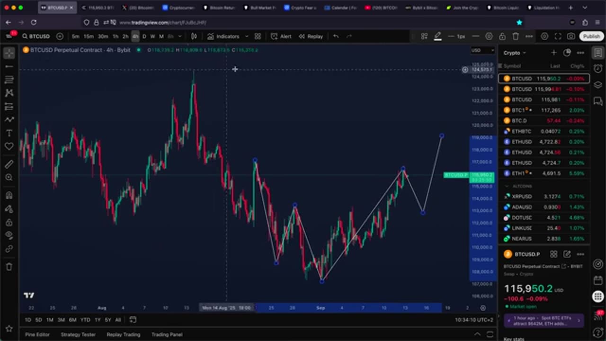Reload the browser page

pyautogui.click(x=34, y=22)
